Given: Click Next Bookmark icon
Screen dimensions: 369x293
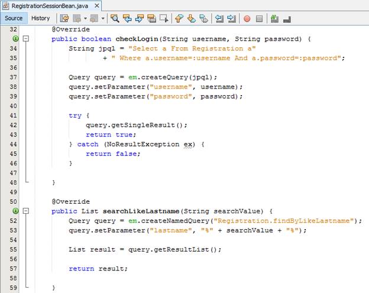Looking at the screenshot, I should (x=192, y=18).
